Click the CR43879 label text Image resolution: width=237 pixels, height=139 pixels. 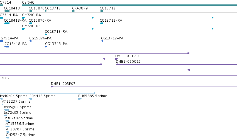coord(80,8)
